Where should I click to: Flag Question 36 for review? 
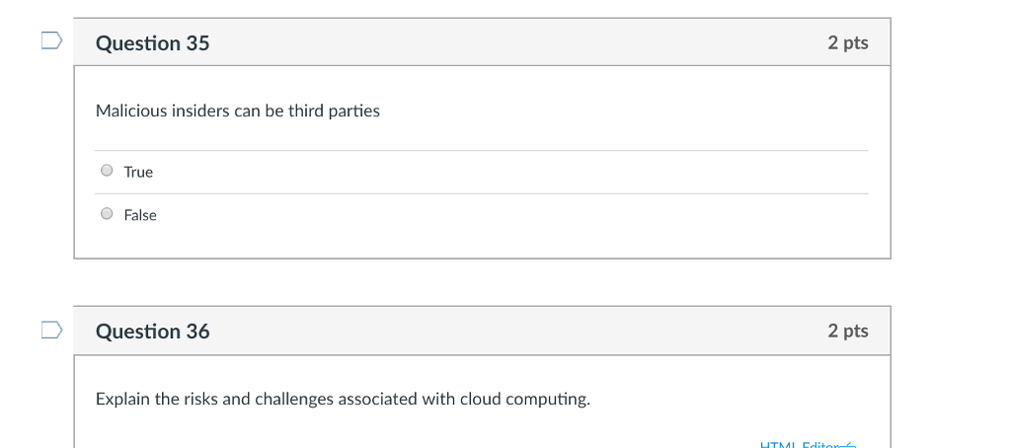point(51,329)
